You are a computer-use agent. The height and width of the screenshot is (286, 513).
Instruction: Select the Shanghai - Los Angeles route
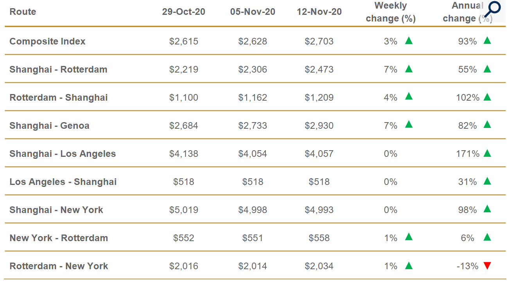coord(63,154)
